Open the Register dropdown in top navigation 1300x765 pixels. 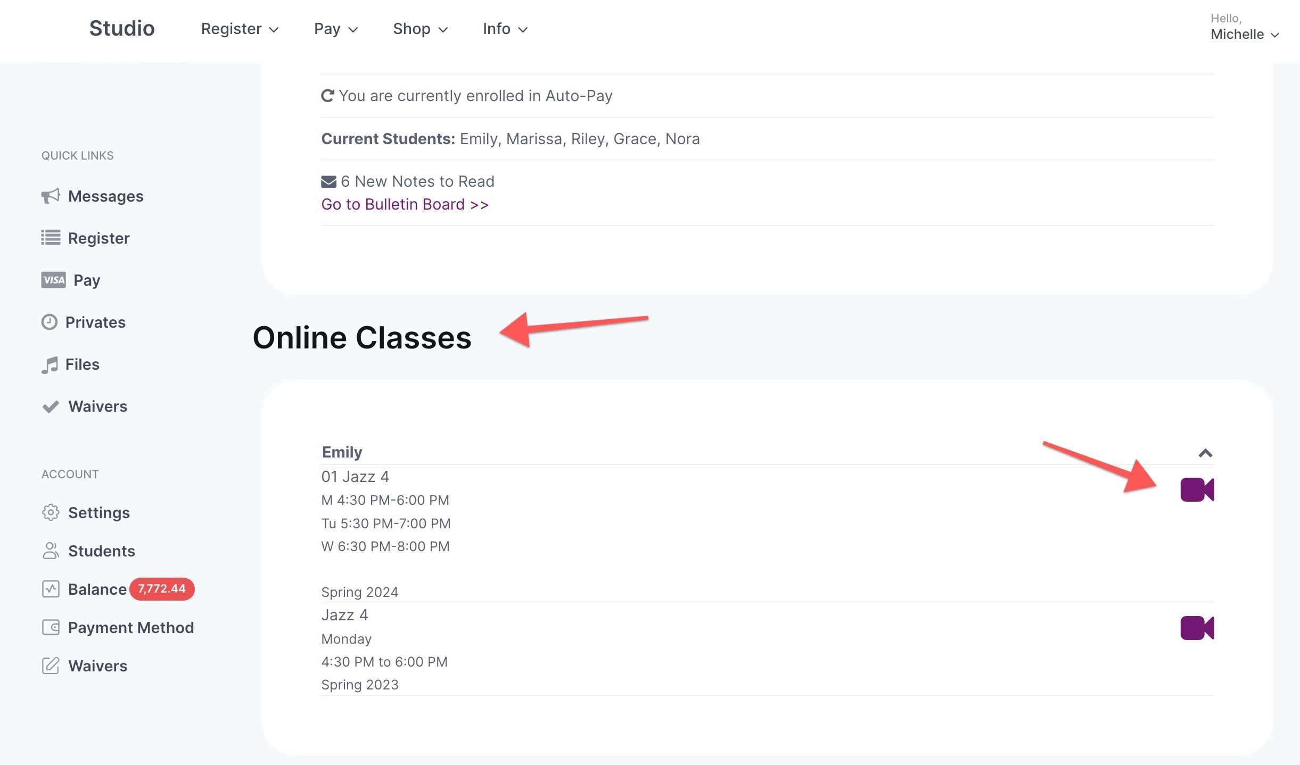pos(240,29)
